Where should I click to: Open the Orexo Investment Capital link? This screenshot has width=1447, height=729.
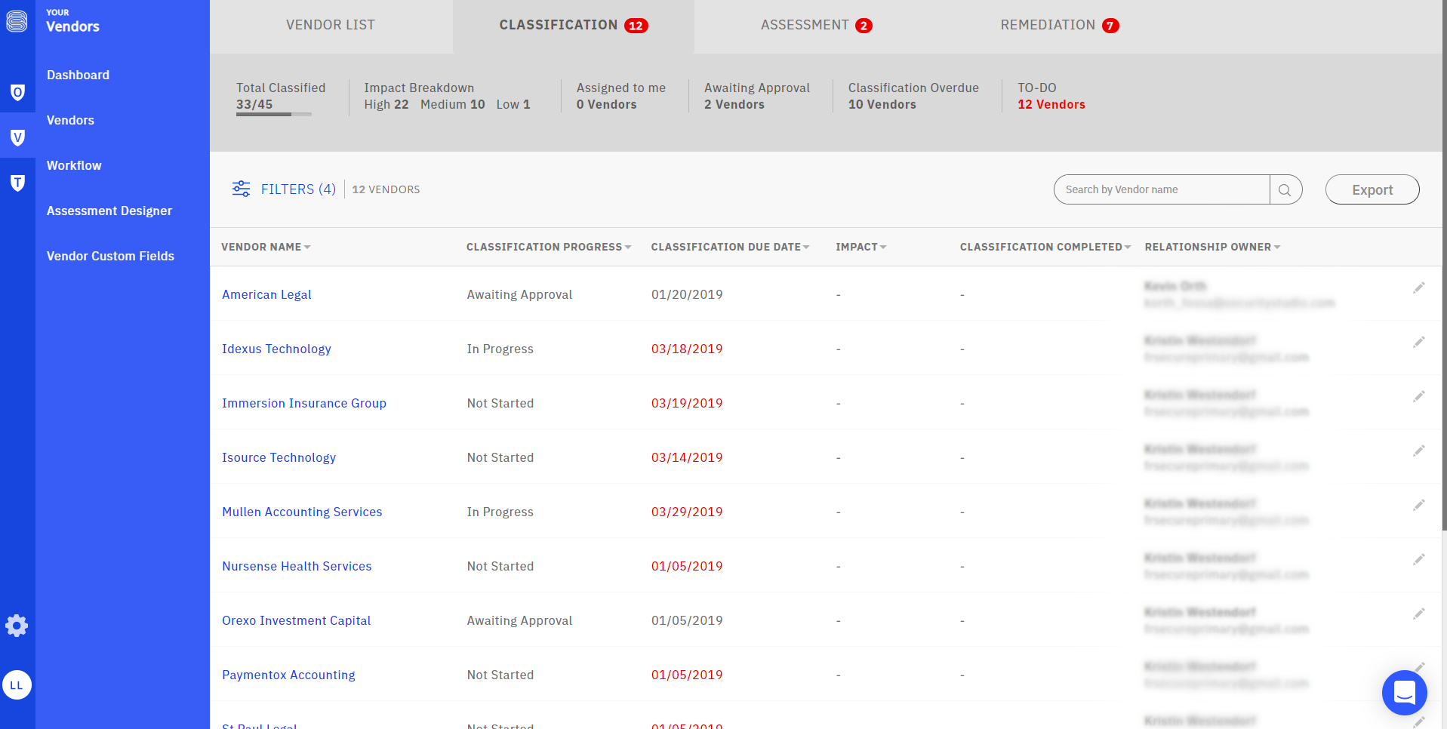pyautogui.click(x=296, y=620)
